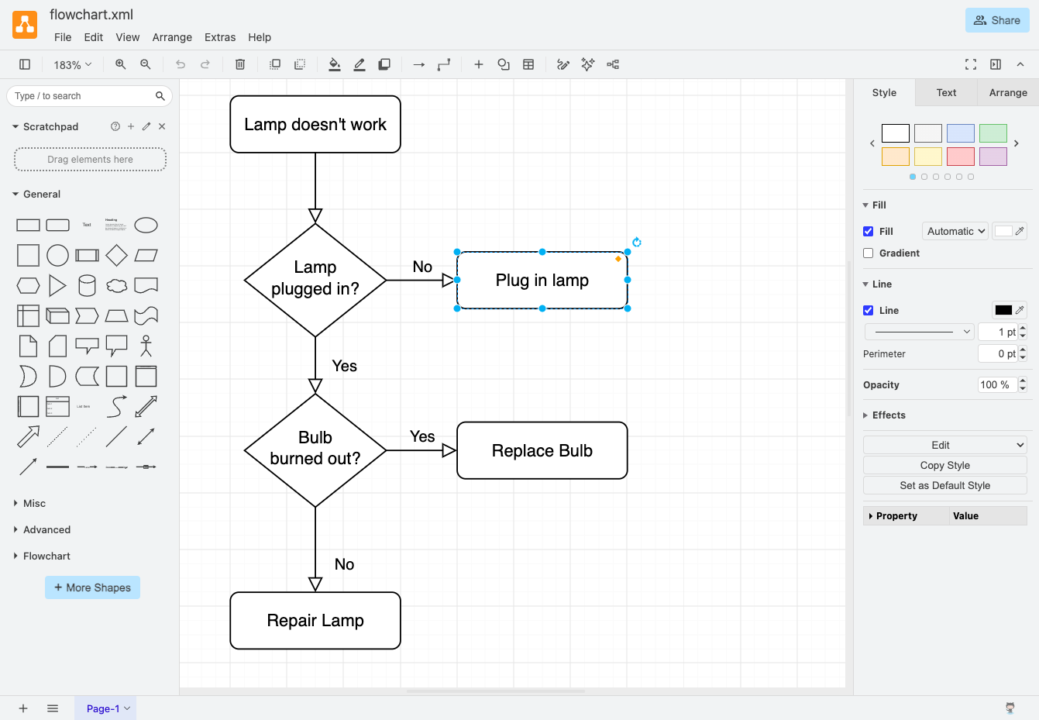Edit the scratchpad with pencil icon
The image size is (1039, 720).
[146, 126]
